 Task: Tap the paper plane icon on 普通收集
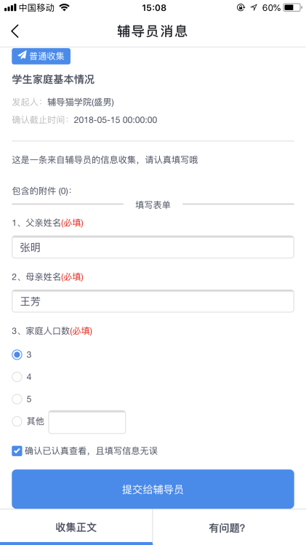(x=23, y=55)
